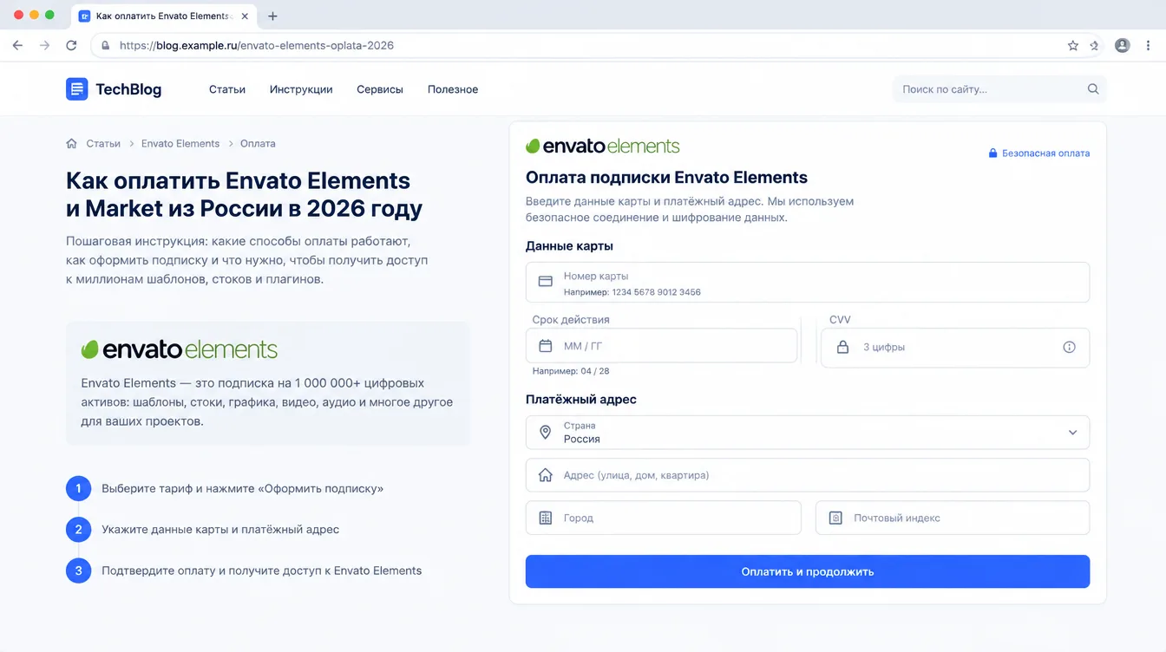Click the TechBlog logo icon

click(x=76, y=88)
